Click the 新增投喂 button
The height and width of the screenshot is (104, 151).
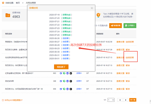(116, 25)
